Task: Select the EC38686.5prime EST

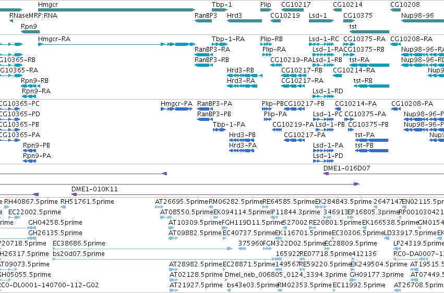Action: (143, 249)
